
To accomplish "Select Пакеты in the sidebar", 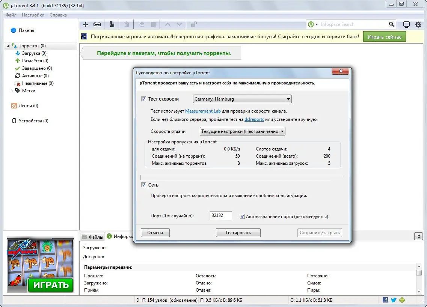I will click(x=26, y=30).
